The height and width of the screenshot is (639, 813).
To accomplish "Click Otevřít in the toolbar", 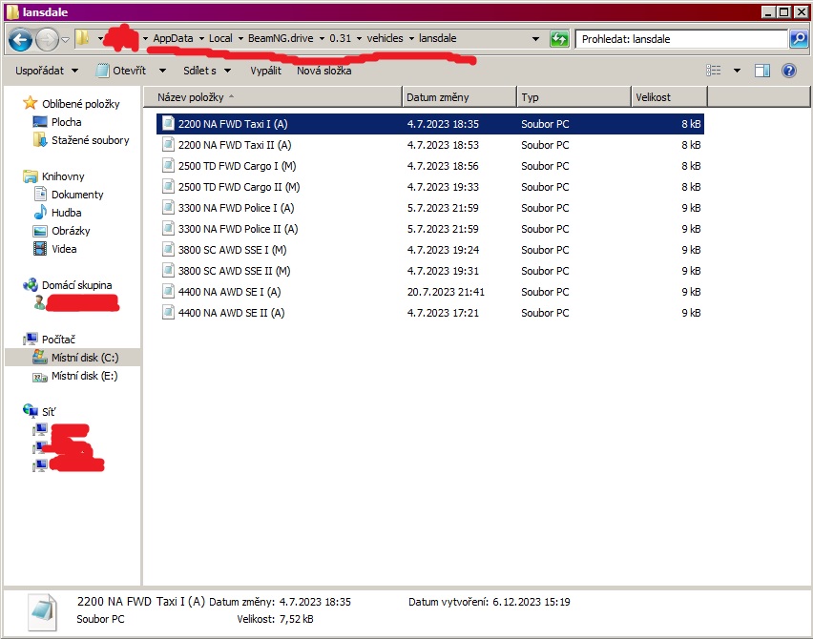I will tap(122, 71).
